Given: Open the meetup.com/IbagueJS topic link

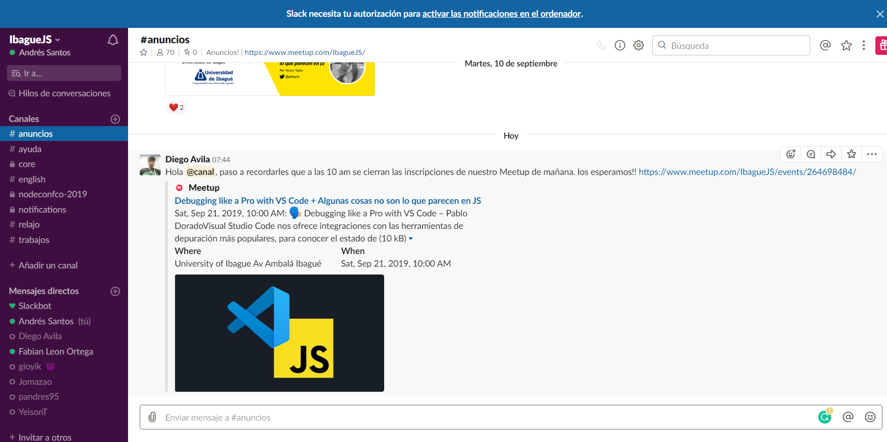Looking at the screenshot, I should [305, 53].
